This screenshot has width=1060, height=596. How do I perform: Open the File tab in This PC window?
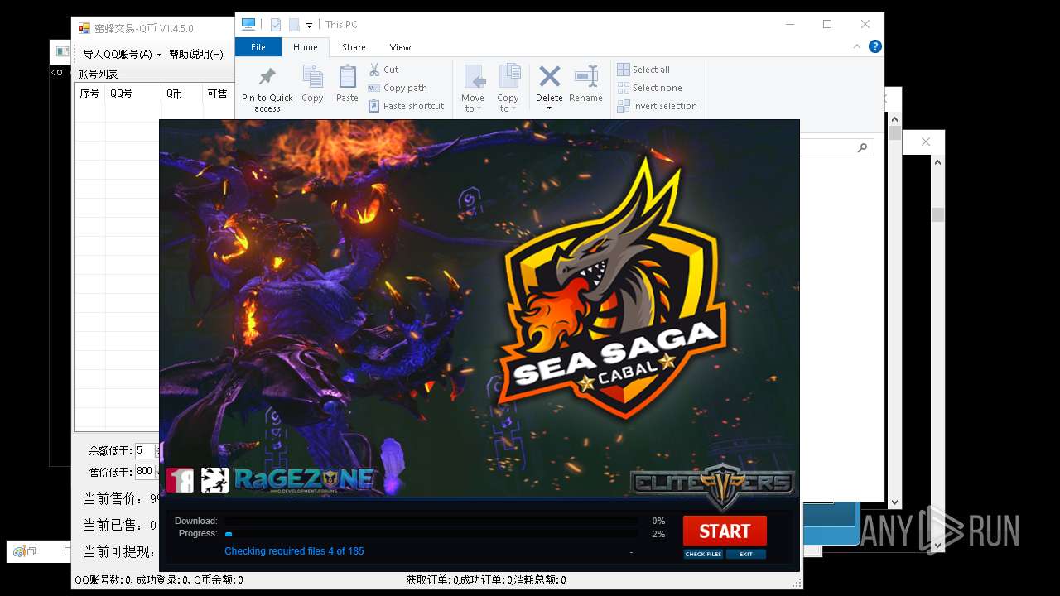pyautogui.click(x=258, y=47)
